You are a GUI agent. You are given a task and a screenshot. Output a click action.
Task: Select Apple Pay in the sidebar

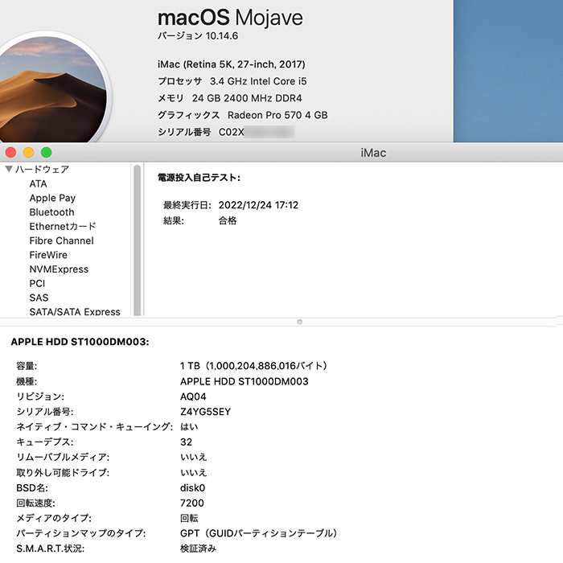tap(52, 198)
